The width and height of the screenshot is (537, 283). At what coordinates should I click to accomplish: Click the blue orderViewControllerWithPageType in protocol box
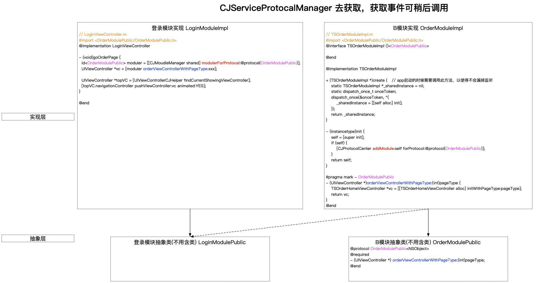(x=424, y=260)
